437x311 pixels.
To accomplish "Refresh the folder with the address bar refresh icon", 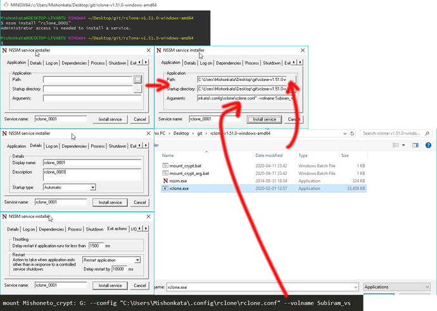I will click(x=352, y=134).
